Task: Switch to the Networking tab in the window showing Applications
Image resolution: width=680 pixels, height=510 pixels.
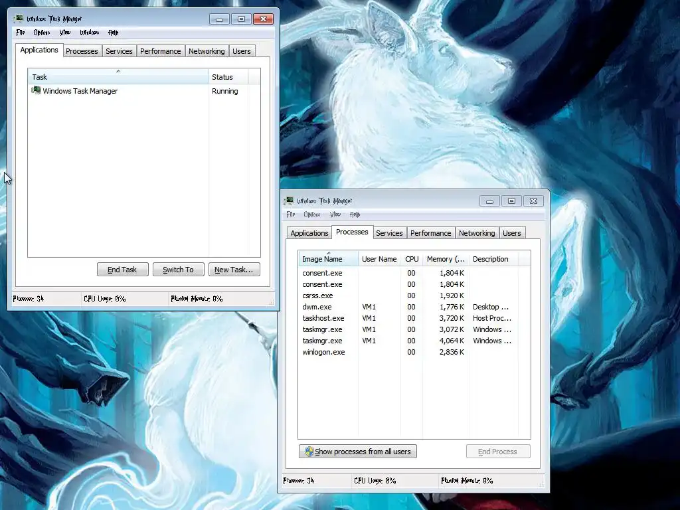Action: tap(207, 51)
